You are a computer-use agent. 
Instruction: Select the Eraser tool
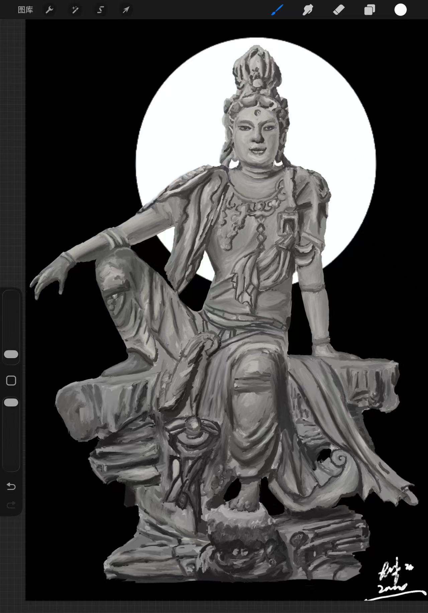(339, 10)
